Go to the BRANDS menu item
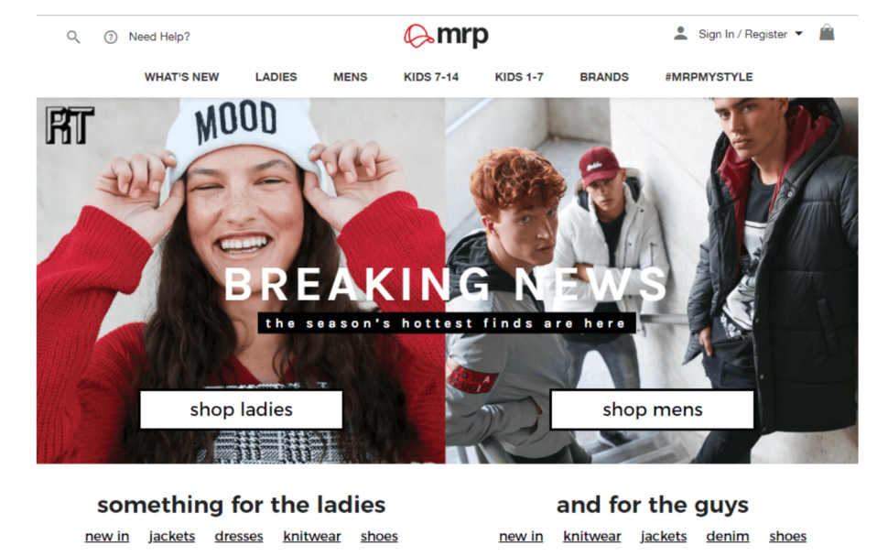This screenshot has width=888, height=556. pos(603,77)
